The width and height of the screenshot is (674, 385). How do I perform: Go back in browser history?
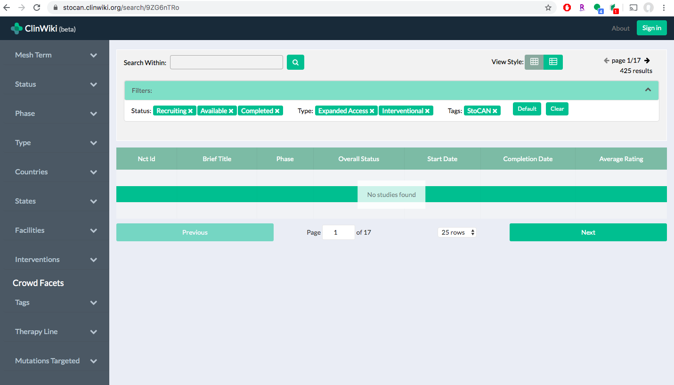point(7,8)
